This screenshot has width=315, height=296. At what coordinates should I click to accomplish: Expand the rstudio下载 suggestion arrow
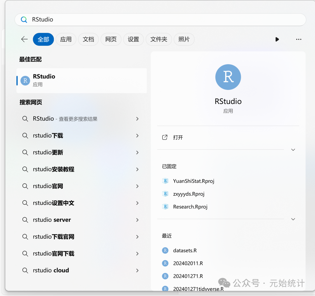[x=137, y=136]
